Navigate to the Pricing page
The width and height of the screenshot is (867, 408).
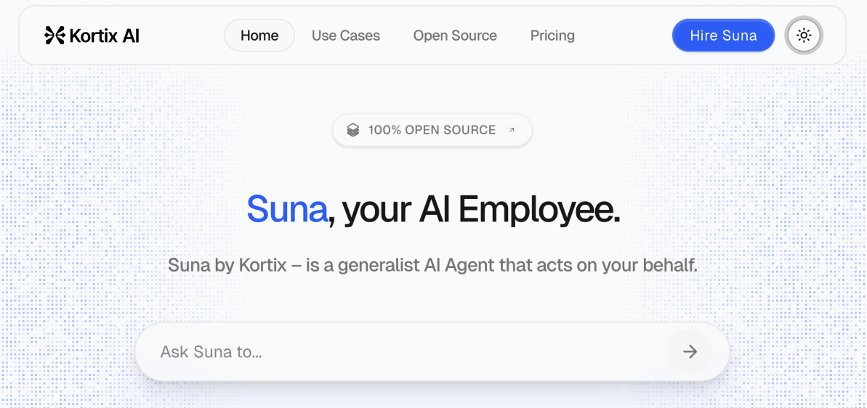tap(552, 36)
